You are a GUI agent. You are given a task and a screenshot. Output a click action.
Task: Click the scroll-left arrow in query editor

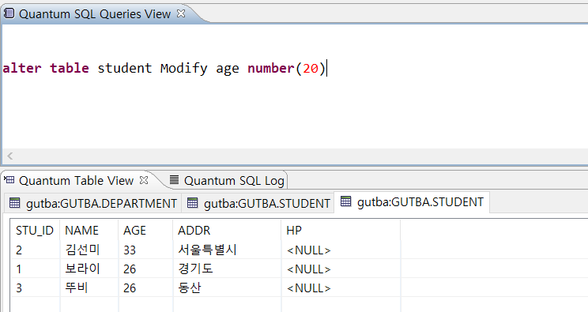(x=10, y=156)
